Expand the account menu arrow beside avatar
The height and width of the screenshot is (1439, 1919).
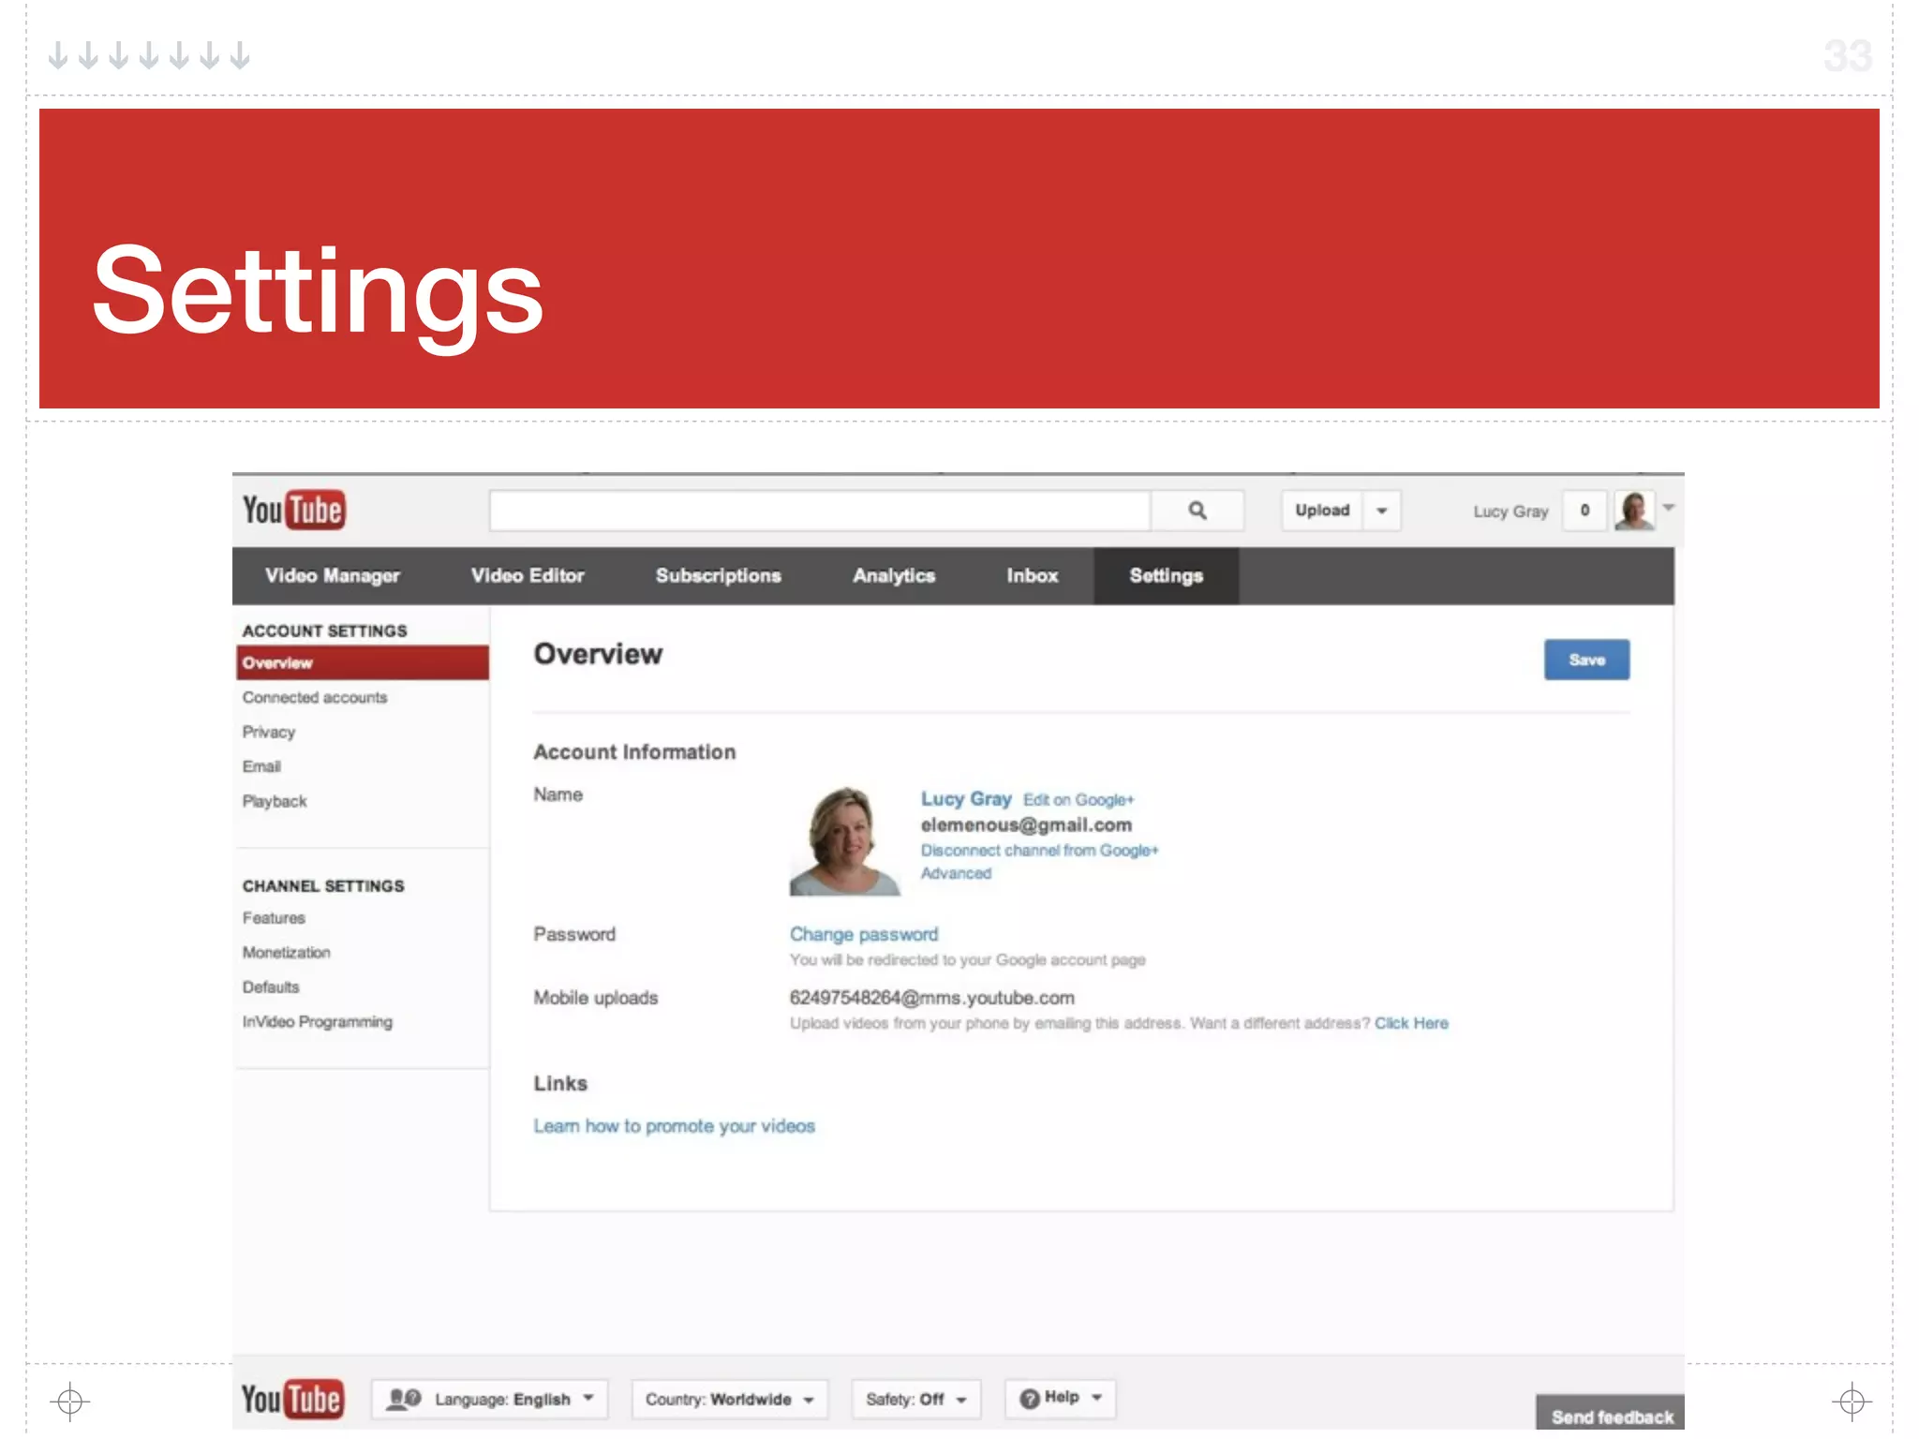pos(1669,507)
